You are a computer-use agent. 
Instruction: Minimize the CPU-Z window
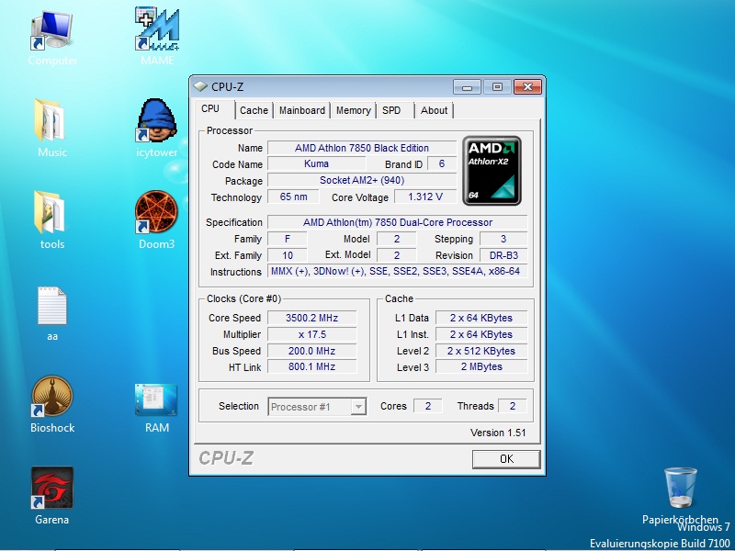(x=468, y=87)
